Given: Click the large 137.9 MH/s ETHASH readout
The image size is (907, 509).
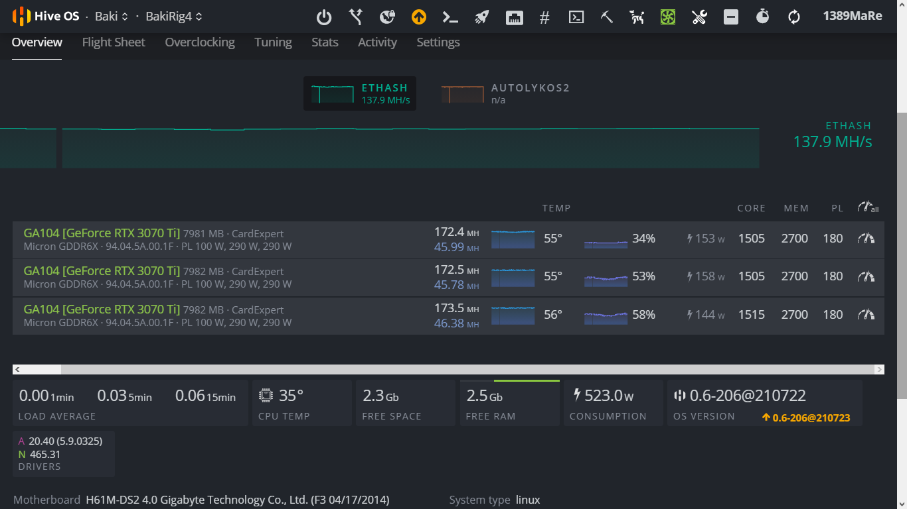Looking at the screenshot, I should [833, 141].
